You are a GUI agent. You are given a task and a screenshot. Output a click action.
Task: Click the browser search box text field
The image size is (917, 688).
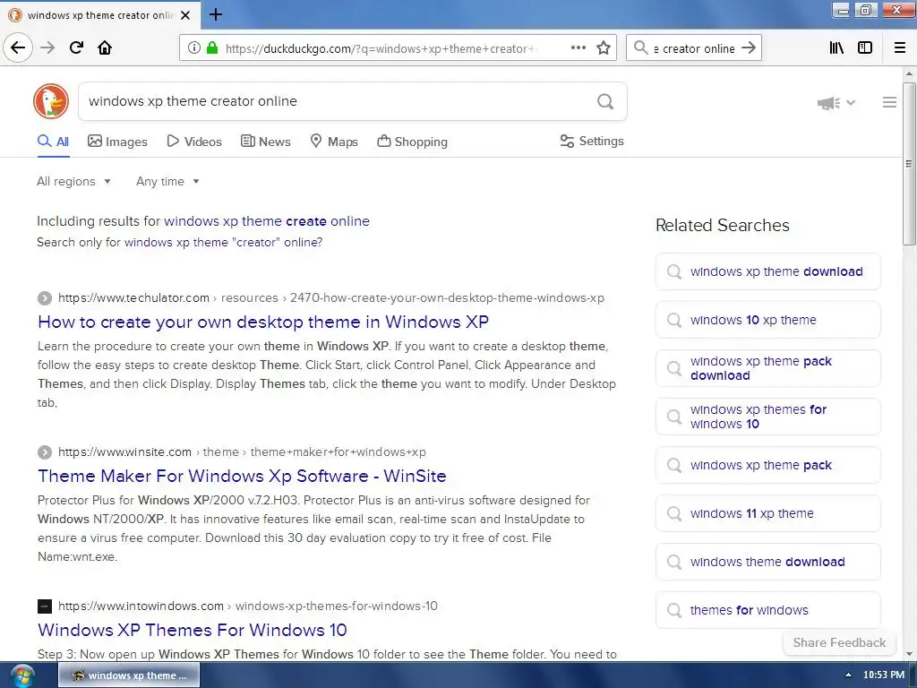pyautogui.click(x=694, y=48)
